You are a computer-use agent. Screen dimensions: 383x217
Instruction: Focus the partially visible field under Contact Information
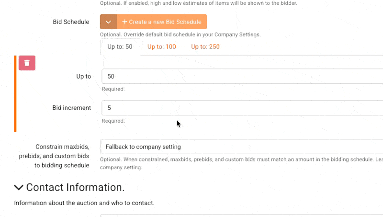click(x=241, y=216)
